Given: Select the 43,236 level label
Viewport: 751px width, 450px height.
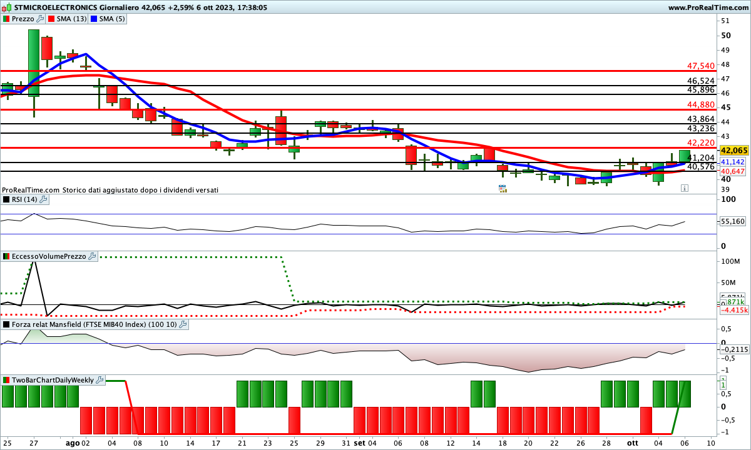Looking at the screenshot, I should (700, 128).
